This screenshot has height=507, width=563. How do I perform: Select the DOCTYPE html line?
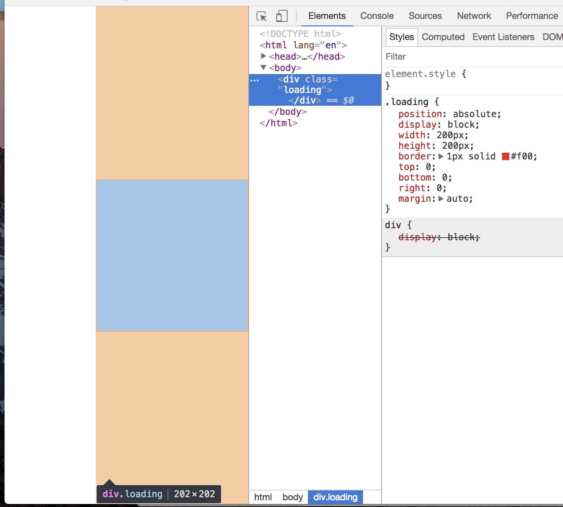click(x=300, y=34)
